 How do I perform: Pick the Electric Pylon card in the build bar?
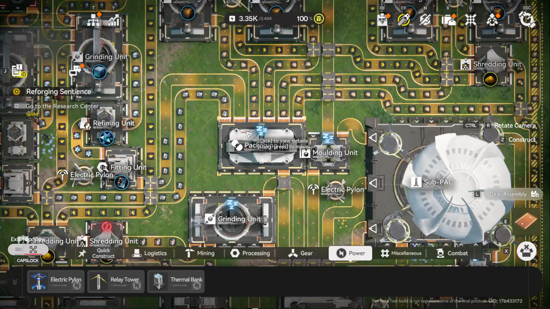point(56,281)
